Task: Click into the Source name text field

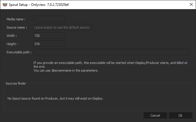Action: 63,27
